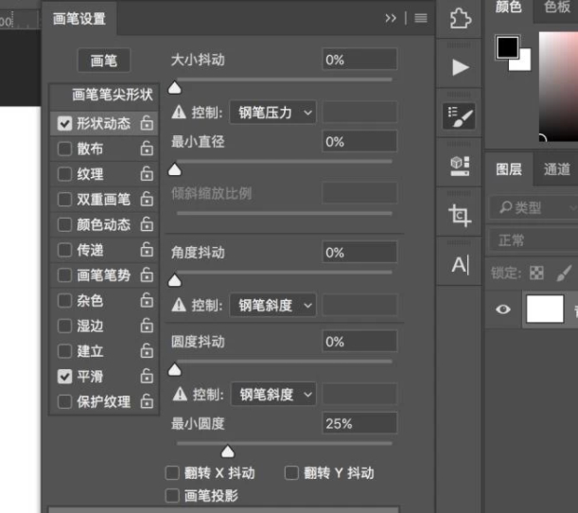Click warning triangle under 角度抖动 slider
This screenshot has width=578, height=513.
click(x=179, y=305)
